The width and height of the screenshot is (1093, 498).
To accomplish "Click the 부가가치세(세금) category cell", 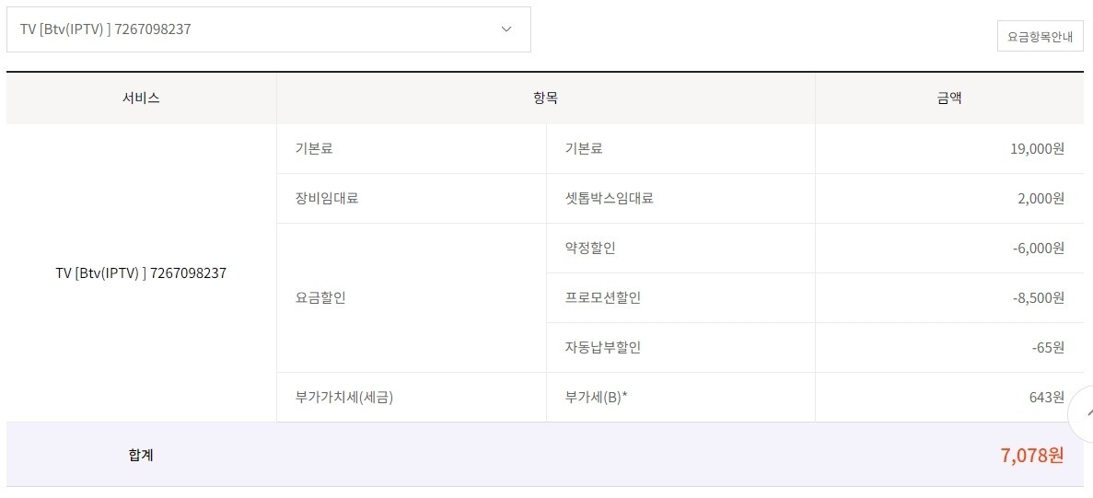I will pos(338,398).
